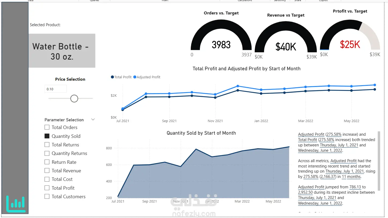Click the Nov 2021 Adjusted Profit data point
Image resolution: width=388 pixels, height=218 pixels.
click(215, 95)
